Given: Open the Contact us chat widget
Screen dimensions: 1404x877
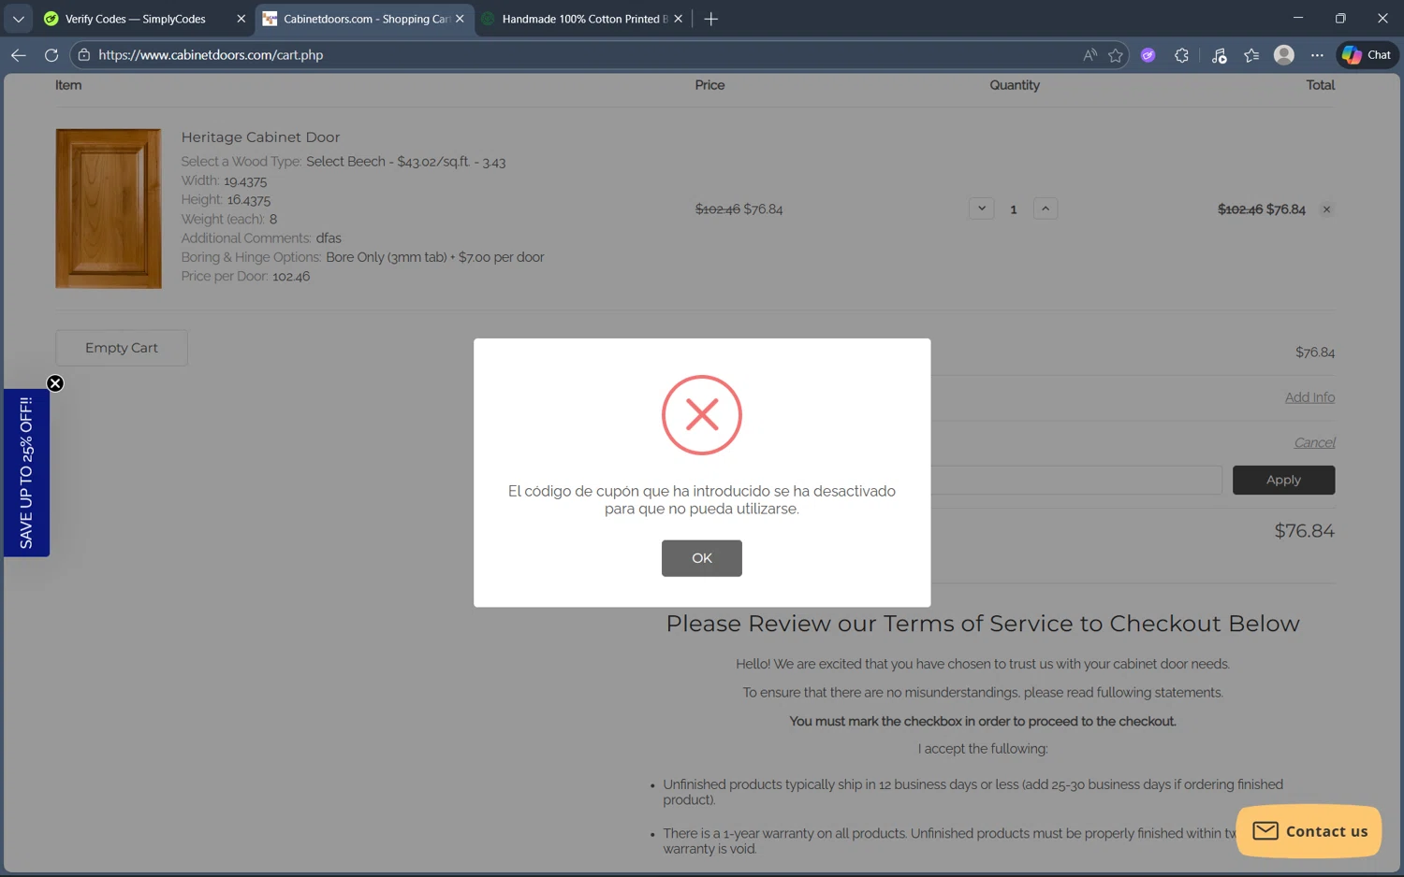Looking at the screenshot, I should tap(1309, 831).
